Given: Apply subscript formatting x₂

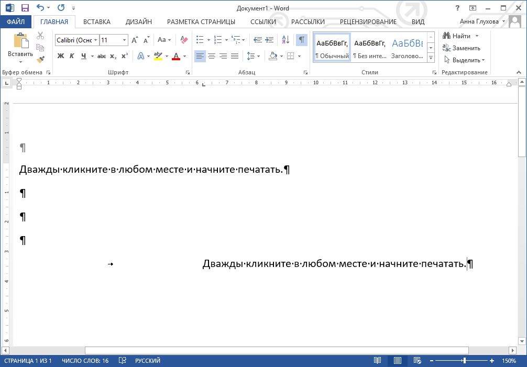Looking at the screenshot, I should click(x=113, y=56).
